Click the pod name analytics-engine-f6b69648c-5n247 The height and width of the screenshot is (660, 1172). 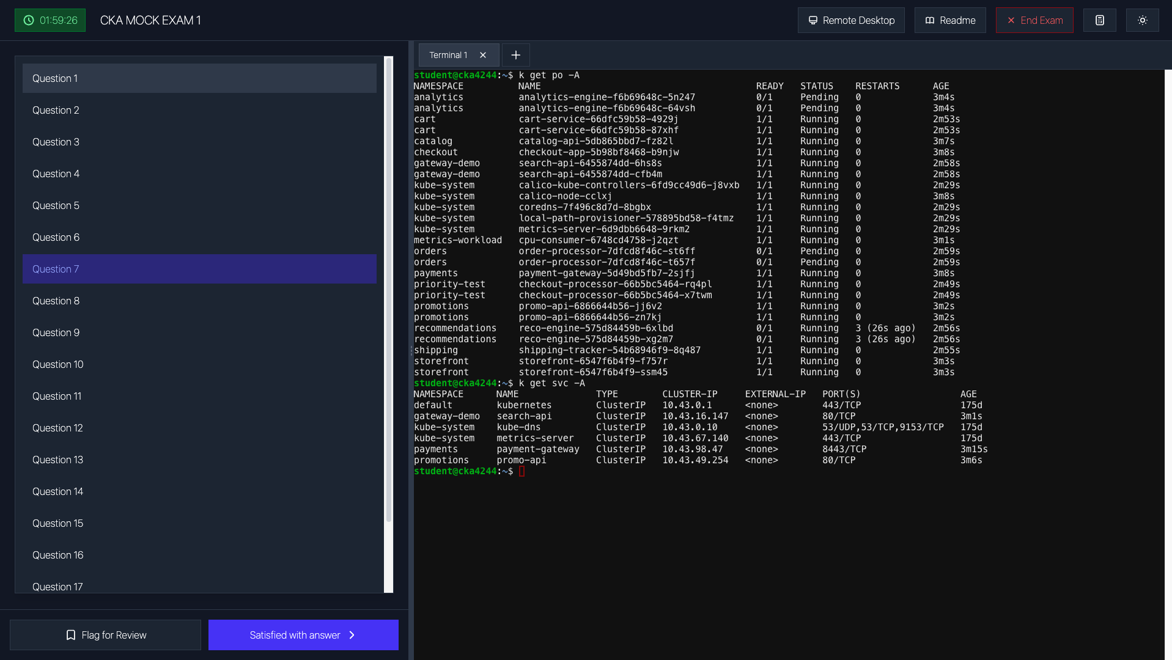tap(606, 97)
